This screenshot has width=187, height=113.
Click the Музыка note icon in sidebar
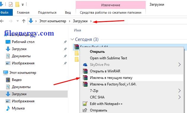point(8,108)
